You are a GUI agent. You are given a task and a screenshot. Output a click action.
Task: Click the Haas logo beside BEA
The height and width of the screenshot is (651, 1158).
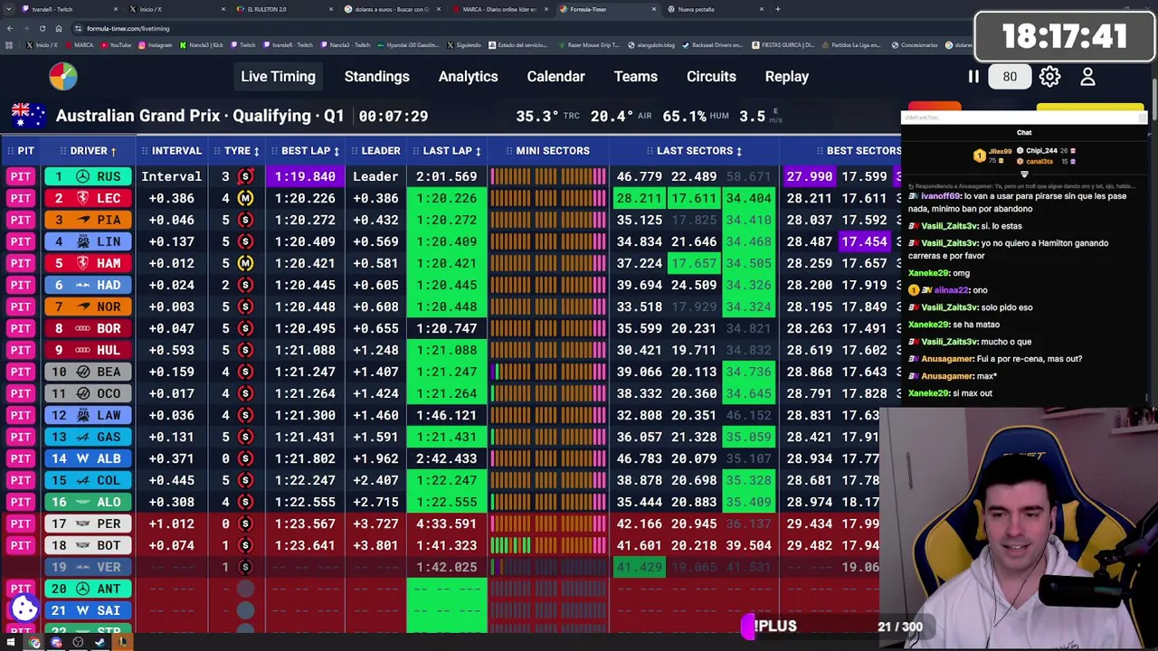(x=83, y=372)
